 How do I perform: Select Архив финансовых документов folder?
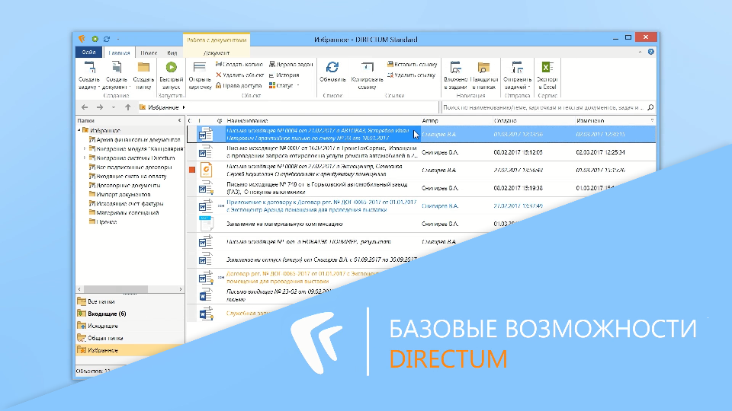[x=134, y=139]
